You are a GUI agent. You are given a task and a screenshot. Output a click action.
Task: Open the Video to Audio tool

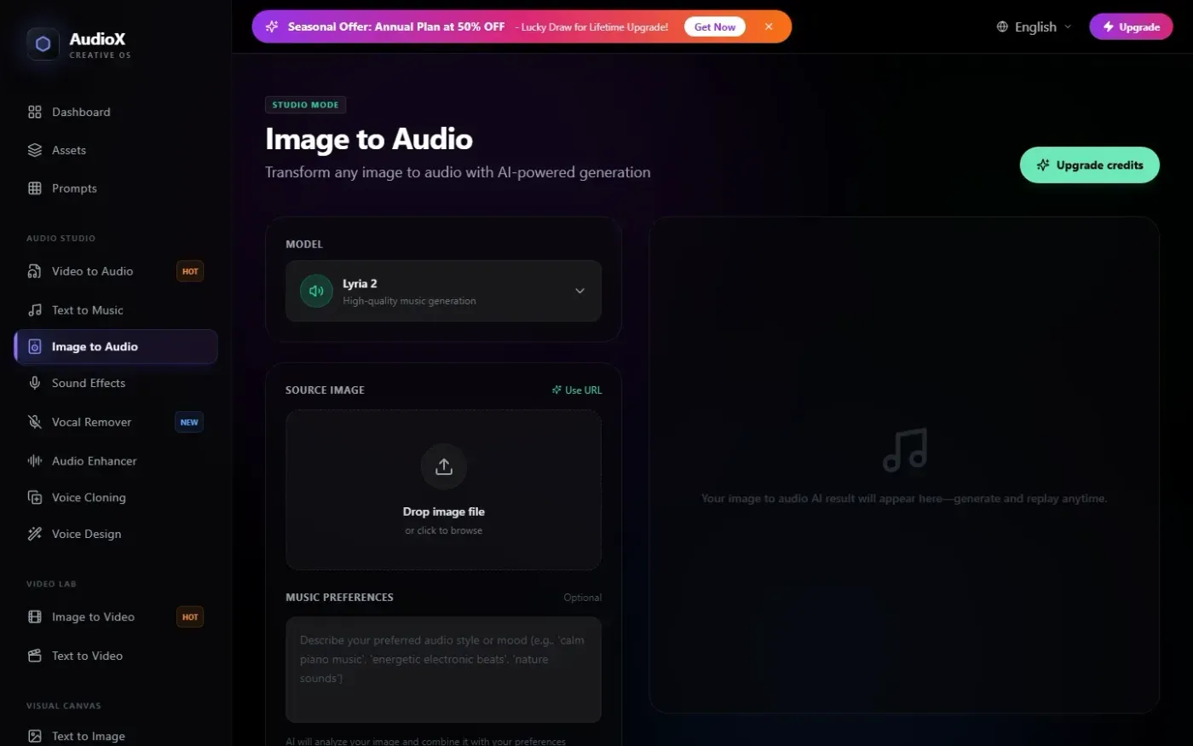tap(115, 271)
